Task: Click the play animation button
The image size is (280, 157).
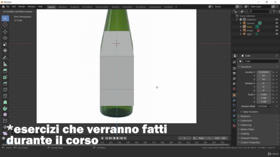Action: tap(118, 138)
